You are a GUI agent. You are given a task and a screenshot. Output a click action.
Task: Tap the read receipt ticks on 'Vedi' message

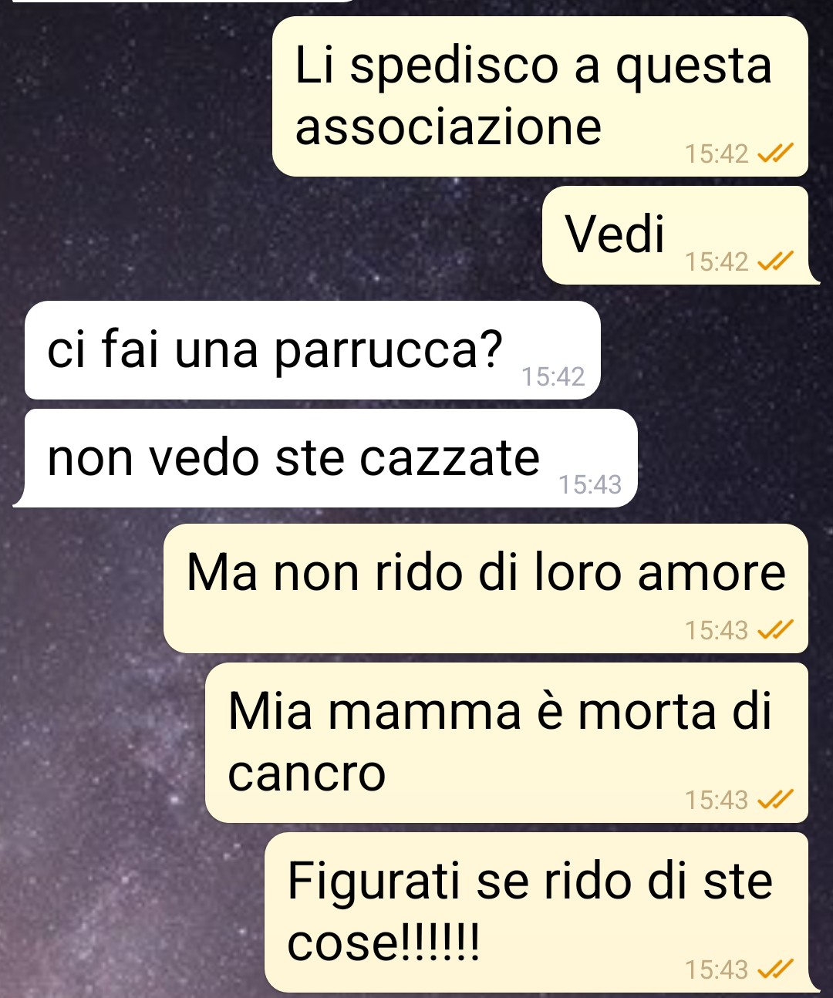coord(775,262)
